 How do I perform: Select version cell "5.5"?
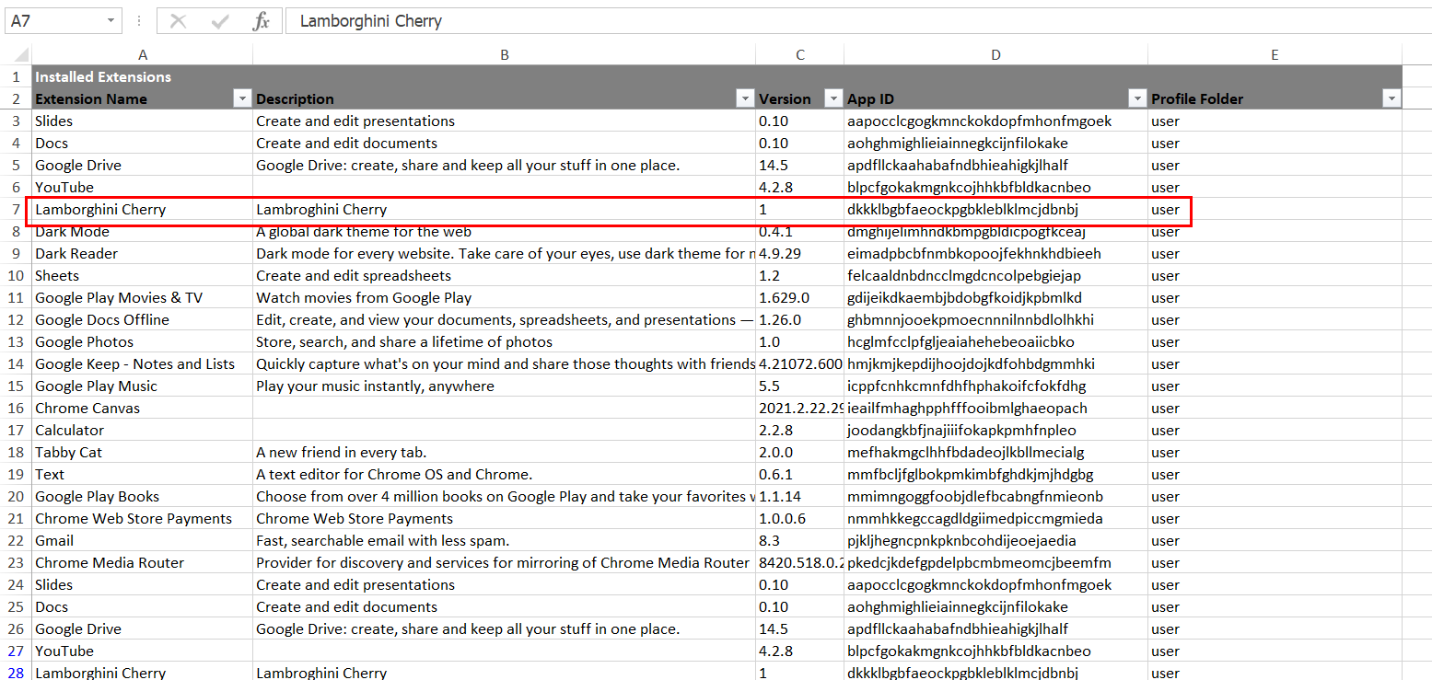tap(800, 386)
